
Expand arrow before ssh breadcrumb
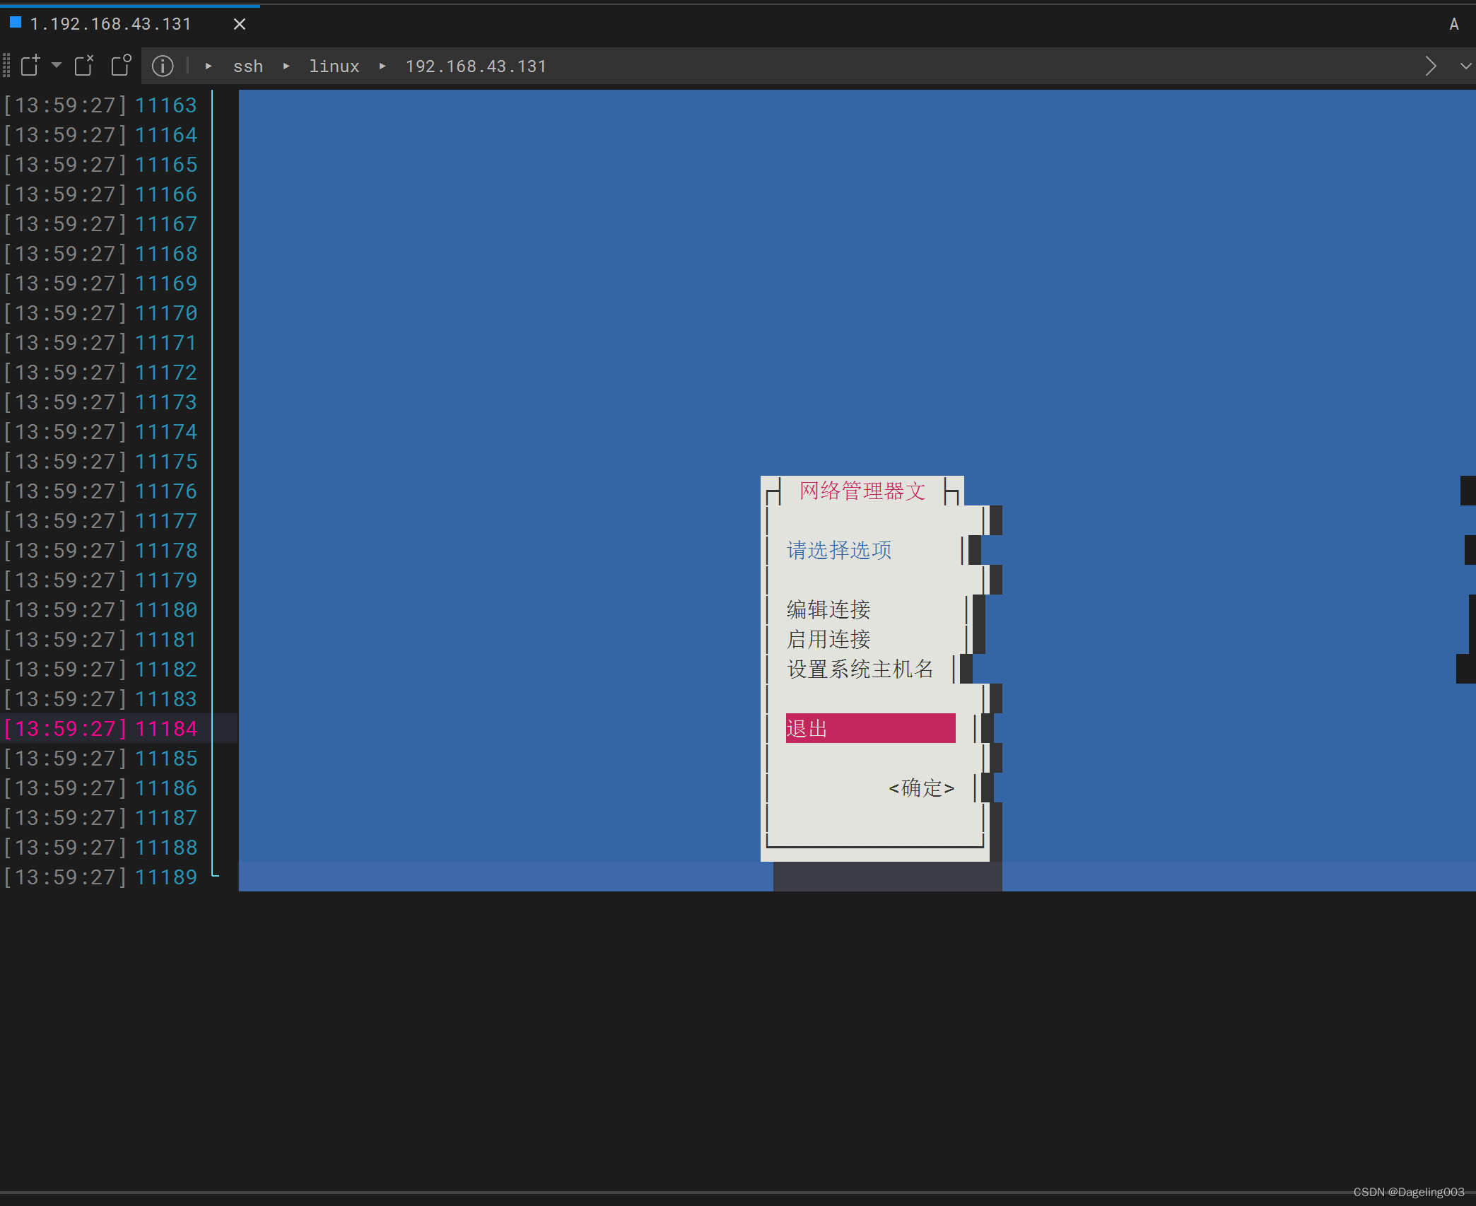point(209,66)
